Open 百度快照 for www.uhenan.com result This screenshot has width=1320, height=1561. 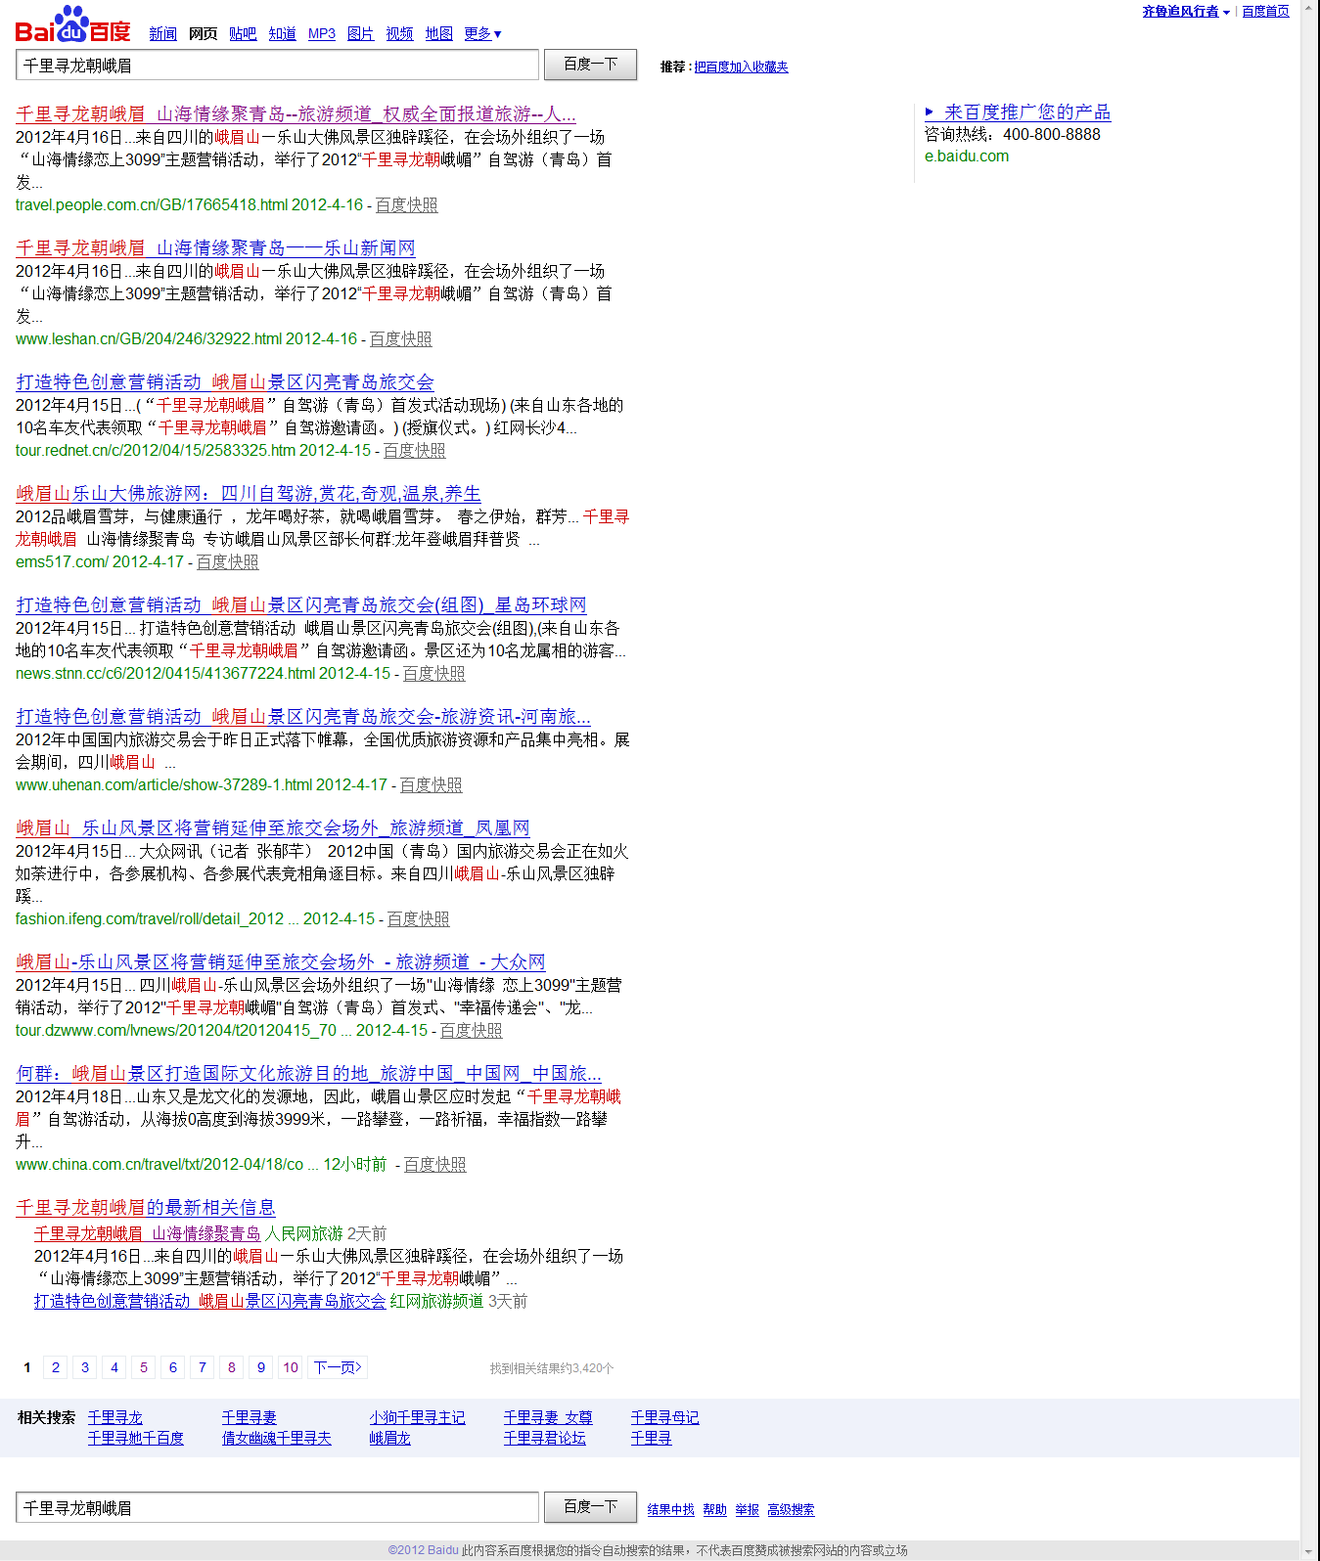point(432,785)
